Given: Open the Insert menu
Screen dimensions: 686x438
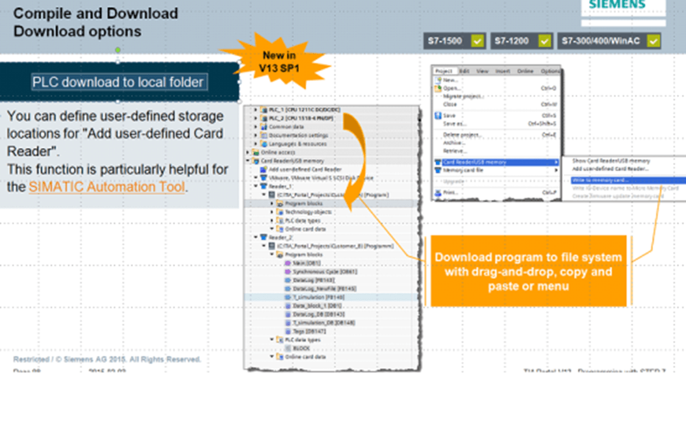Looking at the screenshot, I should [x=502, y=71].
